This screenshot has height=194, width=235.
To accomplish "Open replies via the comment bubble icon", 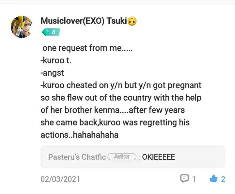I will click(184, 178).
